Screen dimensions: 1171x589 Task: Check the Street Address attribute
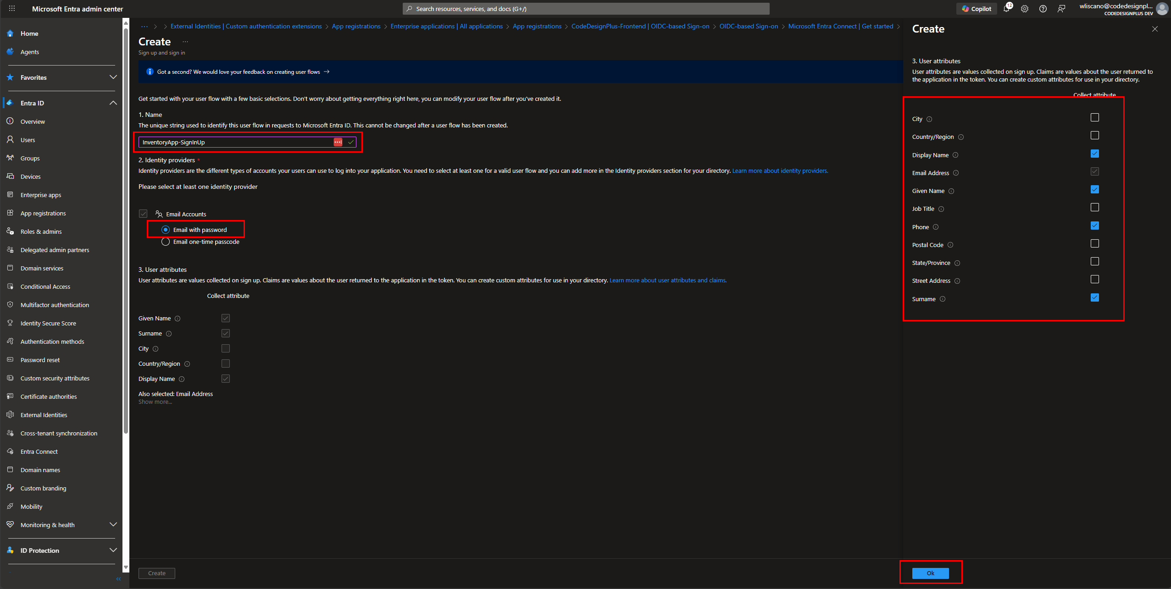tap(1095, 279)
